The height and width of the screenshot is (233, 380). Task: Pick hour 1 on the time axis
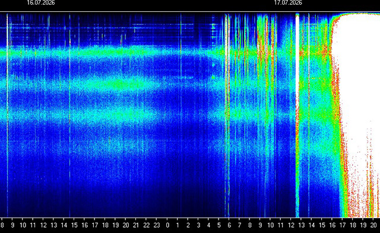[178, 225]
